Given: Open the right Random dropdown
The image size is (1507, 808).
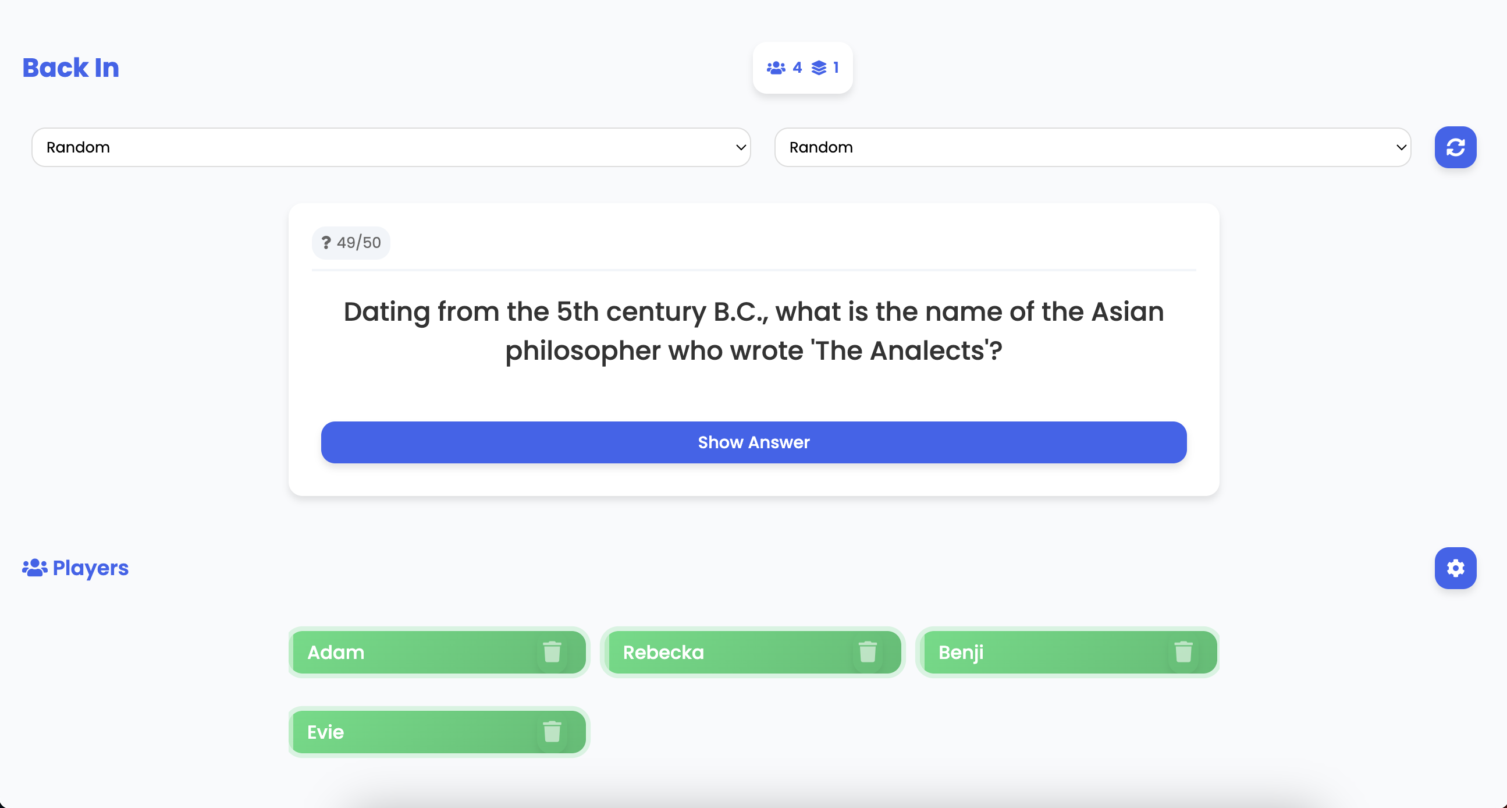Looking at the screenshot, I should point(1093,147).
